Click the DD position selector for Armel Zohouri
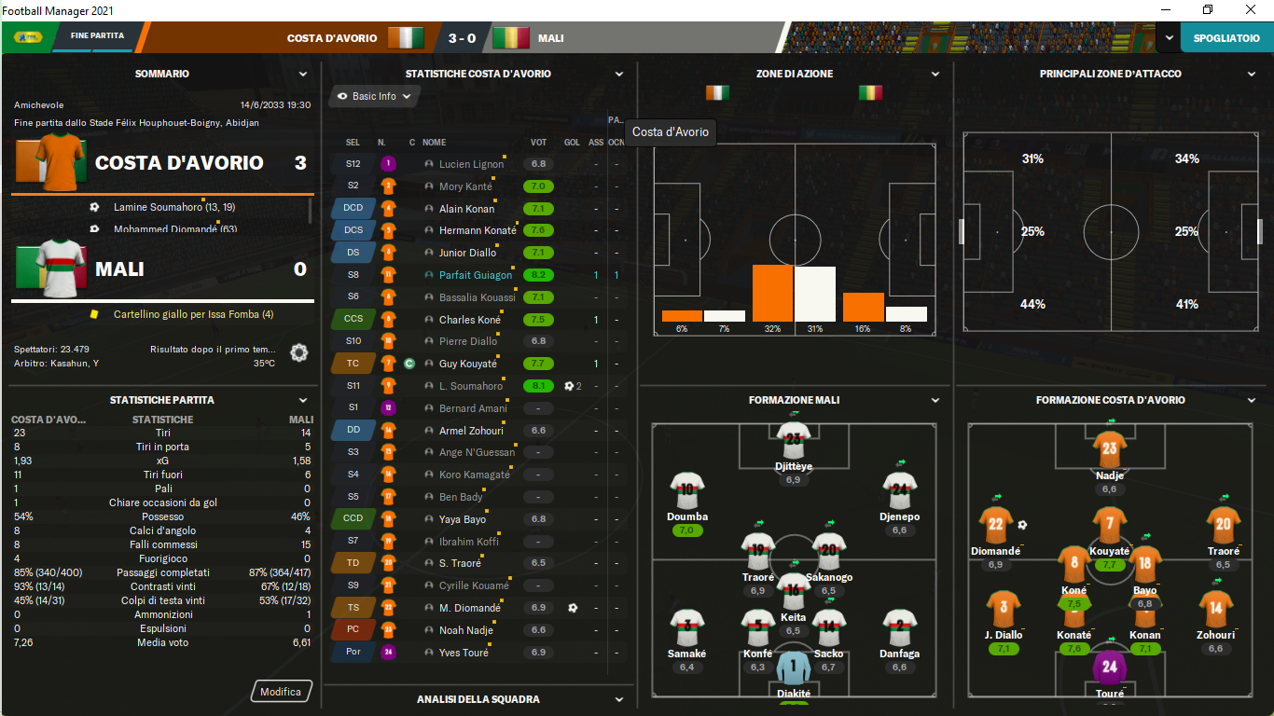This screenshot has width=1274, height=716. tap(353, 431)
